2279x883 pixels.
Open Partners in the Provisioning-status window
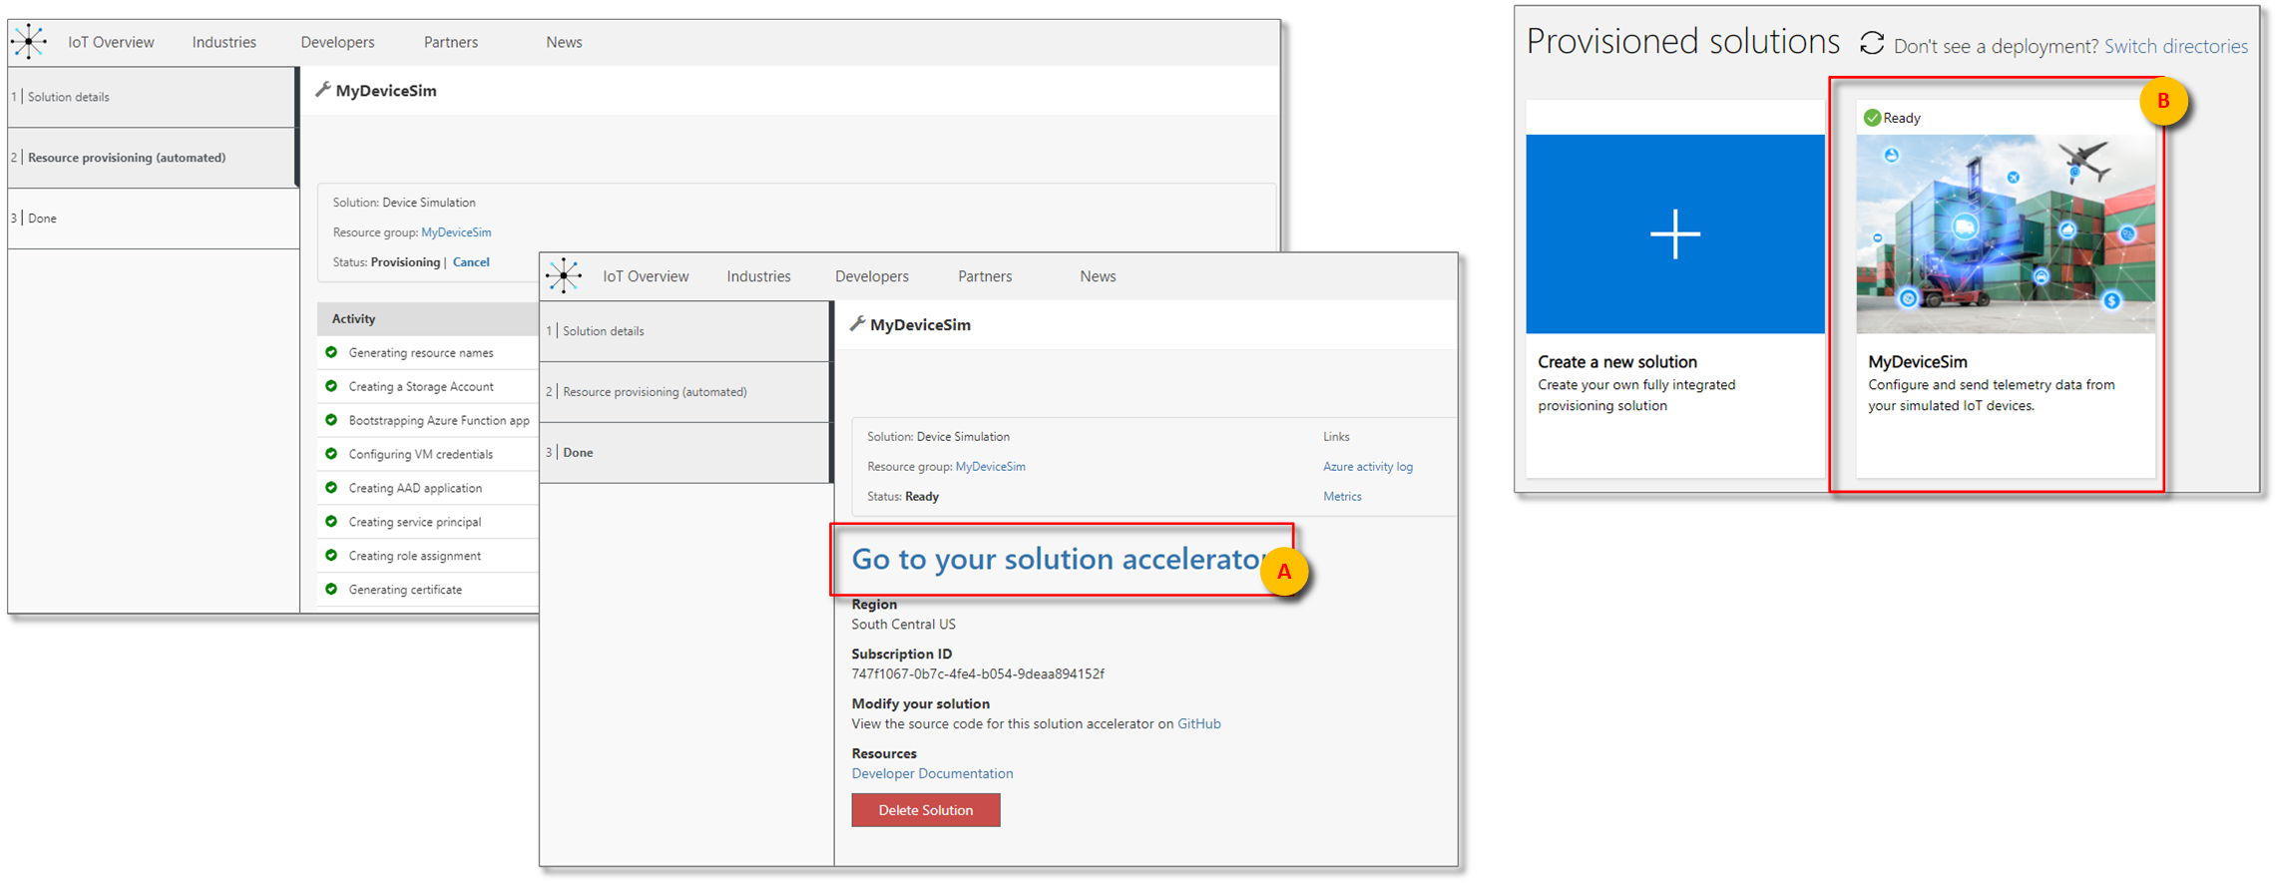[x=451, y=42]
